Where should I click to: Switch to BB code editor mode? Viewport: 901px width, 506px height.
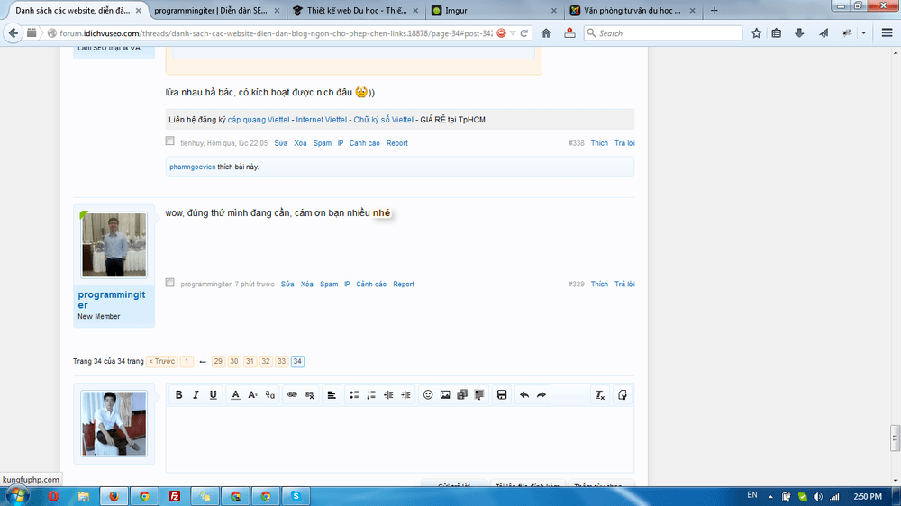623,394
